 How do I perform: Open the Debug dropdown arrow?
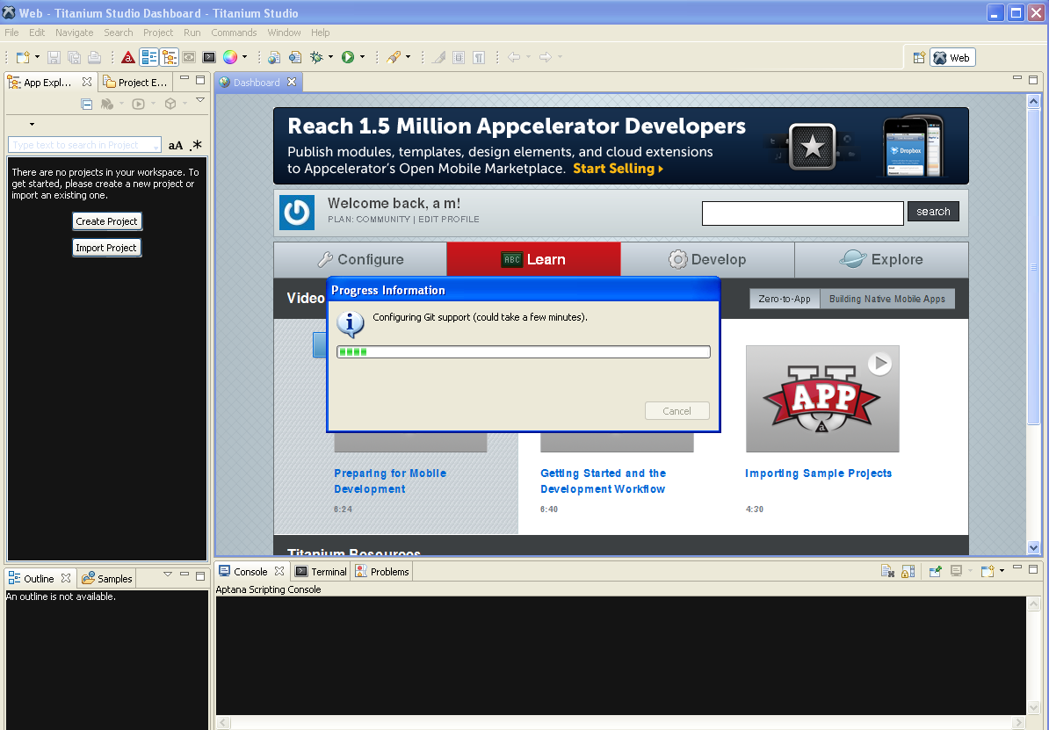330,58
